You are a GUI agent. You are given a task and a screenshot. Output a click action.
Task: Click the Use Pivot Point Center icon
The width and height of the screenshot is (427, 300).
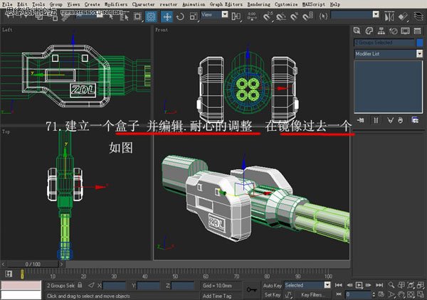pyautogui.click(x=236, y=16)
